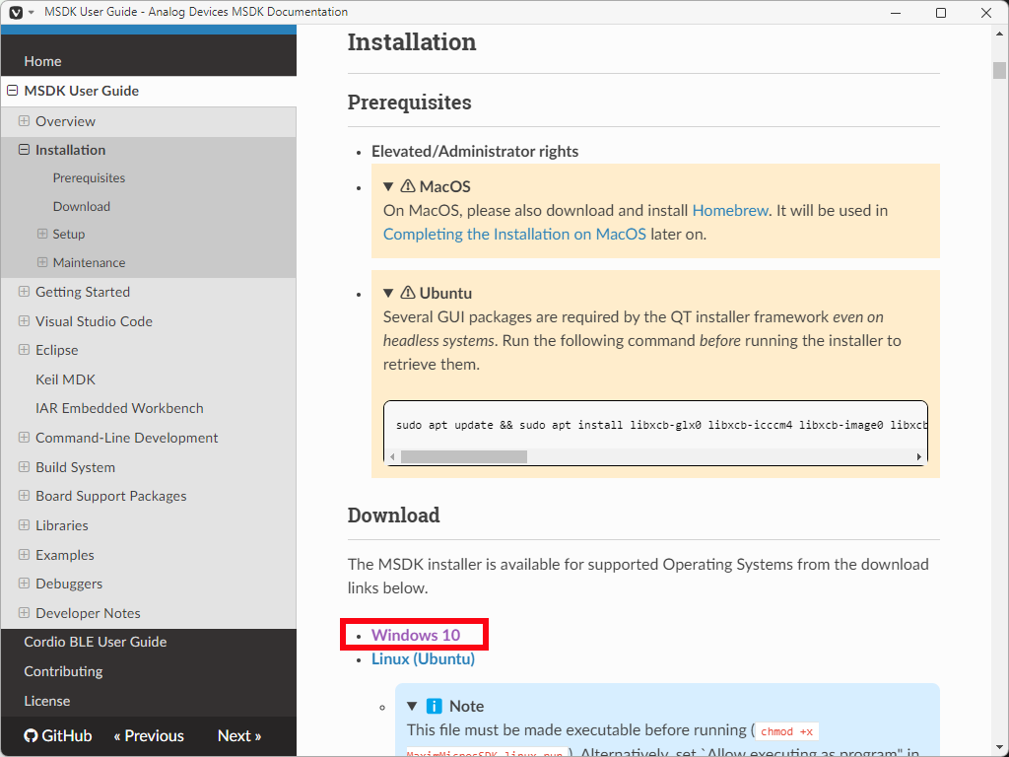Collapse the MacOS admonition triangle
Viewport: 1009px width, 757px height.
click(x=389, y=186)
